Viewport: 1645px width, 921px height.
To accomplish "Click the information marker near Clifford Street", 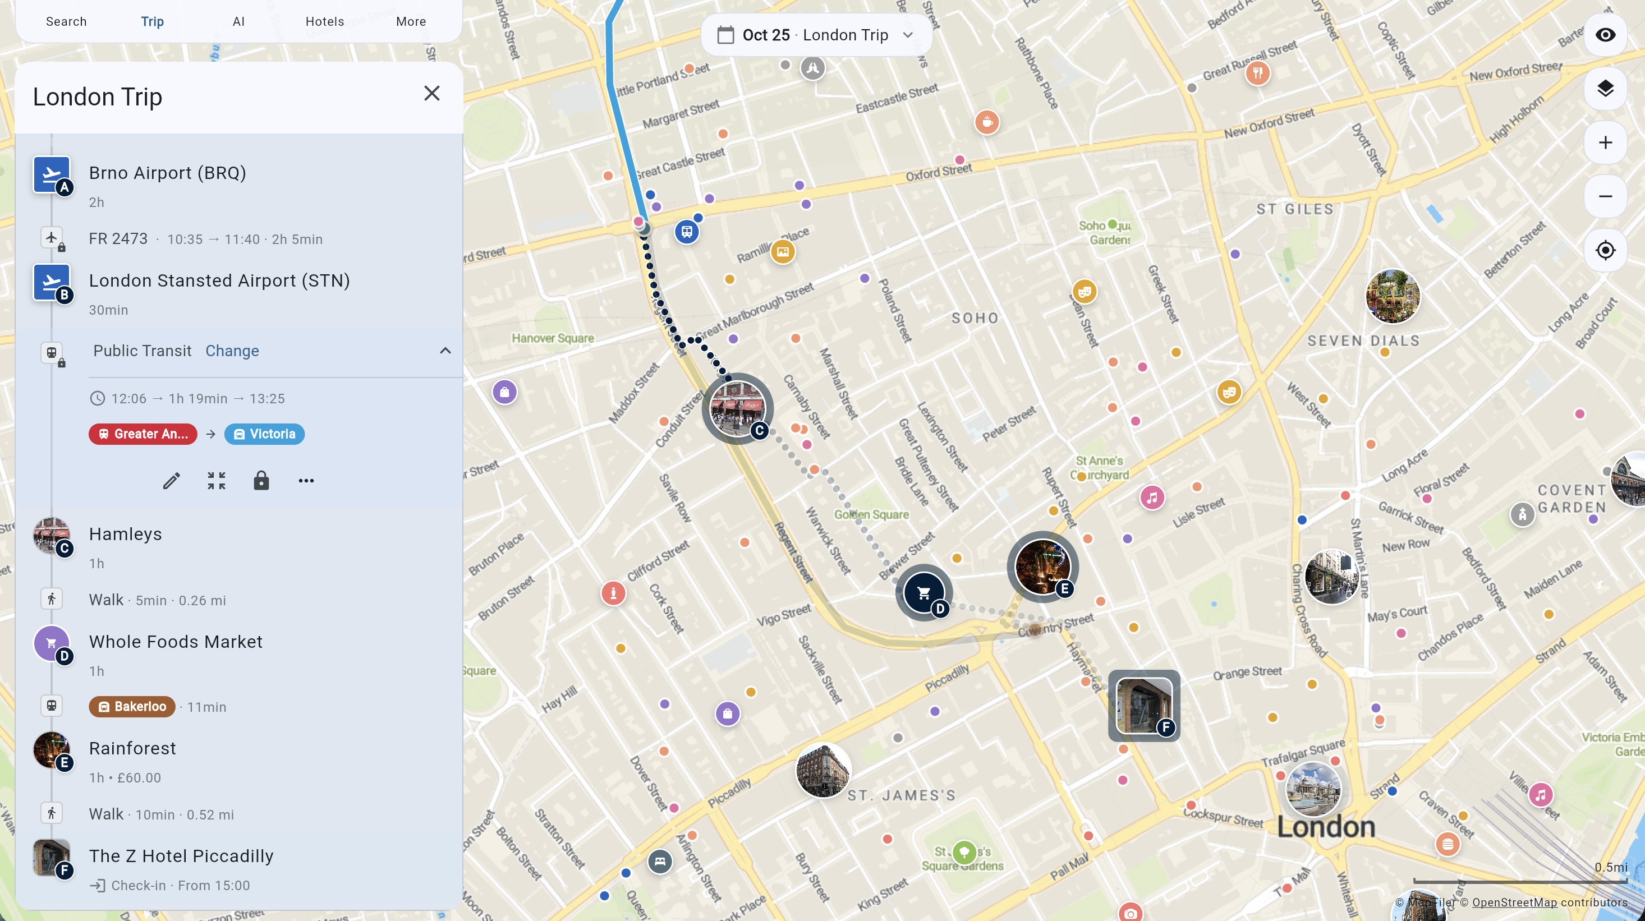I will coord(613,593).
